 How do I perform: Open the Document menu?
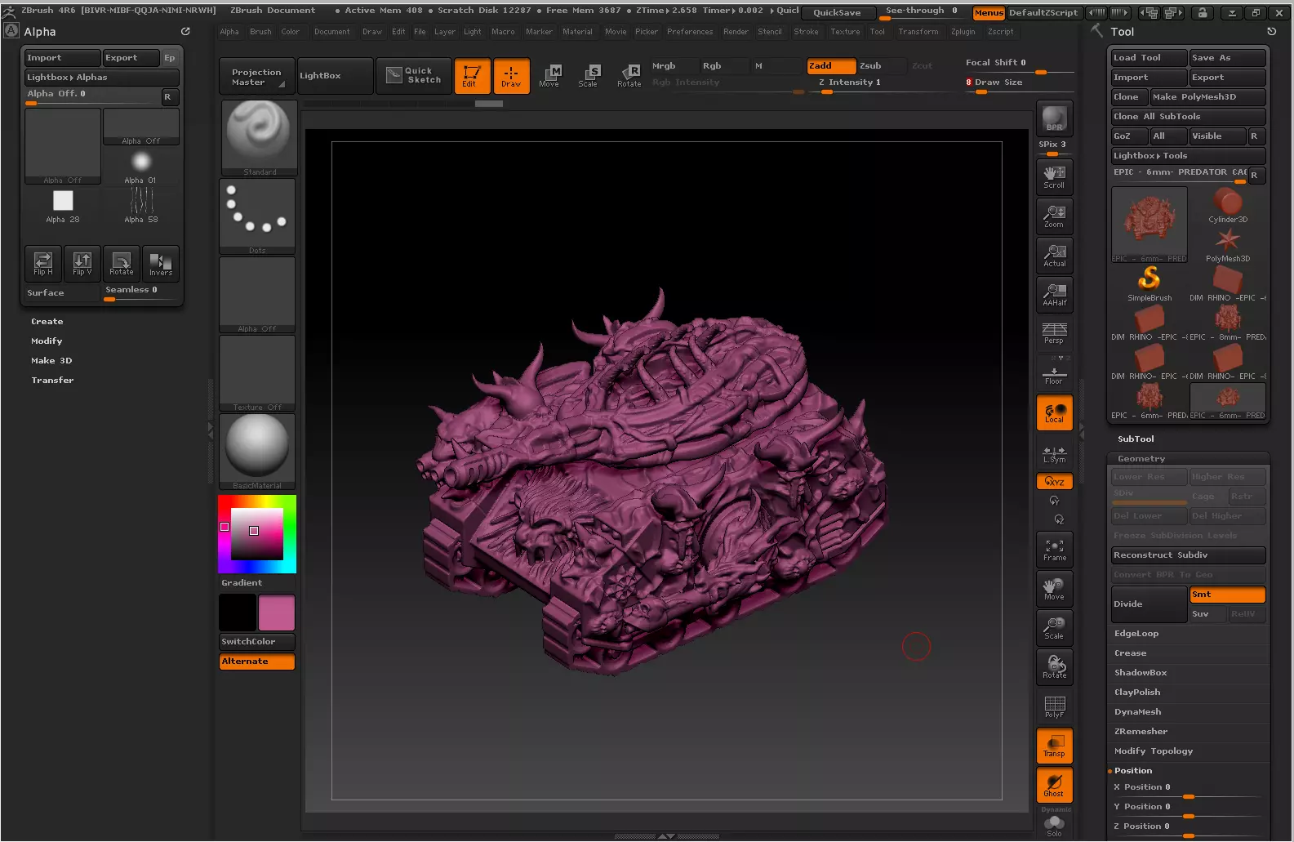tap(331, 32)
